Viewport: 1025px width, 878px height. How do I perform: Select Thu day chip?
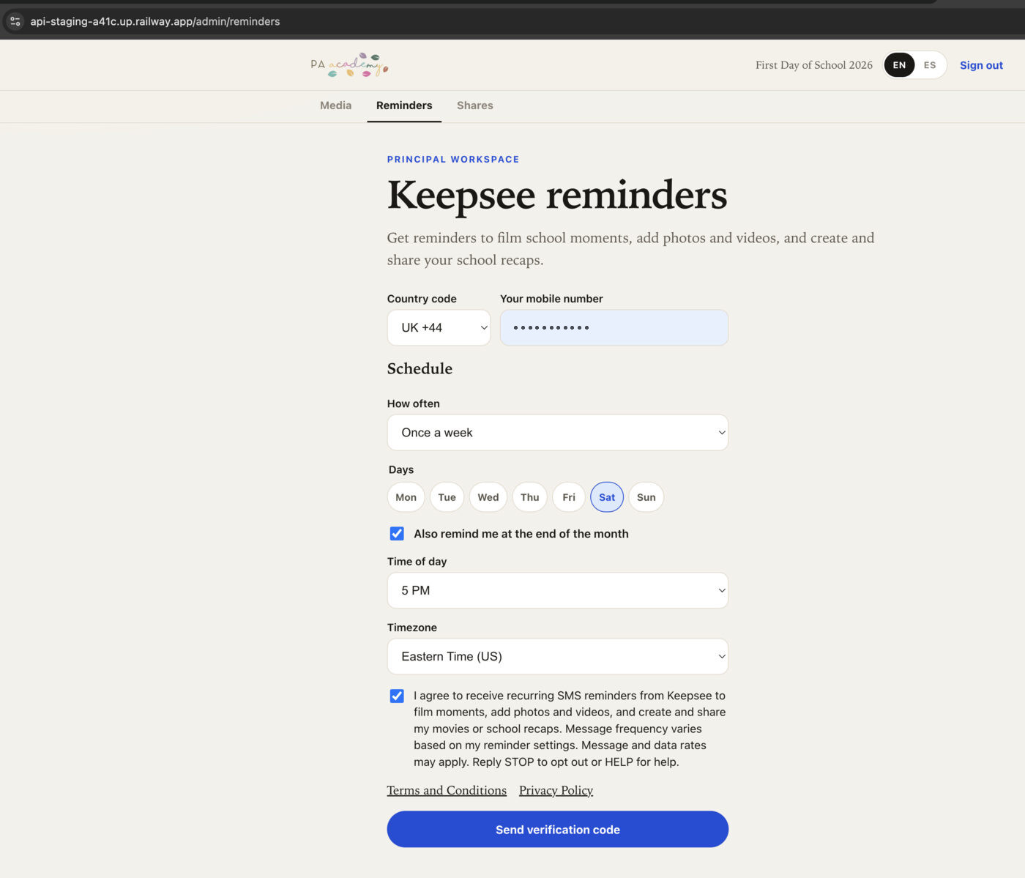pyautogui.click(x=530, y=497)
